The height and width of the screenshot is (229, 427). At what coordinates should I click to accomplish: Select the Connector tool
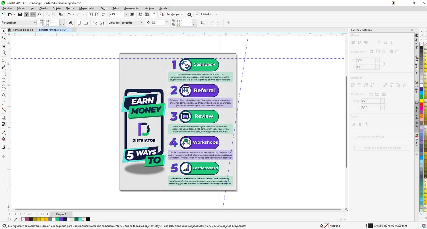(x=4, y=109)
